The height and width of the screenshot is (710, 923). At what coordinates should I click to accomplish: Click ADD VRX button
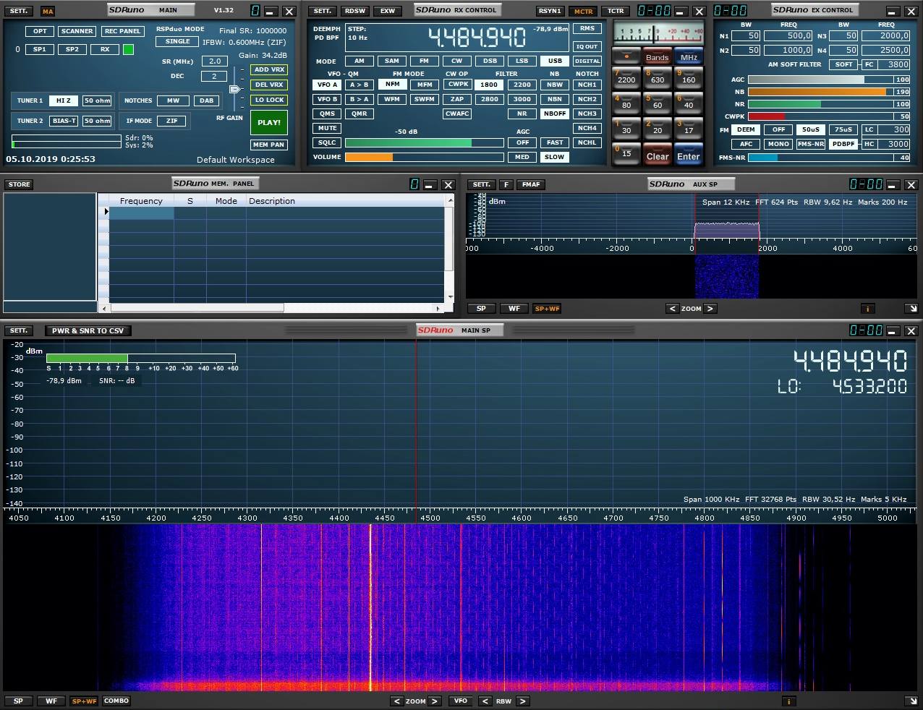[x=269, y=69]
